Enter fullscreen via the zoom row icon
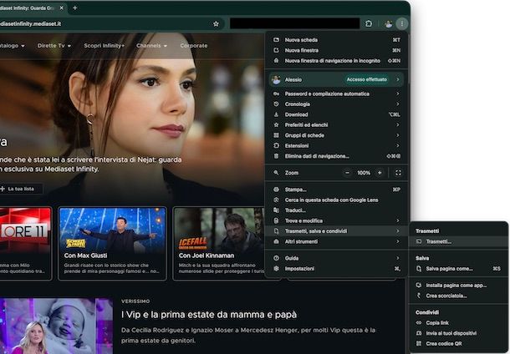Image resolution: width=510 pixels, height=354 pixels. click(398, 173)
